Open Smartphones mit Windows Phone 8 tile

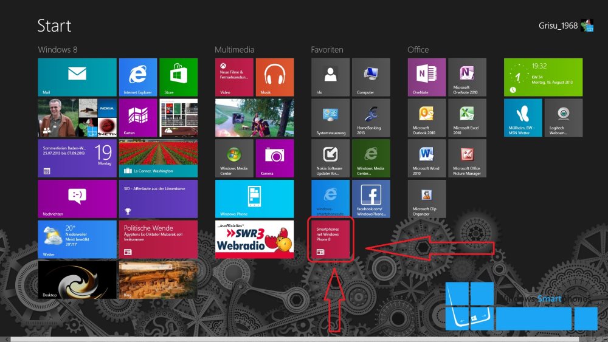(x=330, y=239)
